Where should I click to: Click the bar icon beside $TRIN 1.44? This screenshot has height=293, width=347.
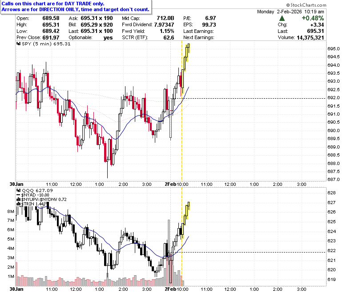coord(19,204)
